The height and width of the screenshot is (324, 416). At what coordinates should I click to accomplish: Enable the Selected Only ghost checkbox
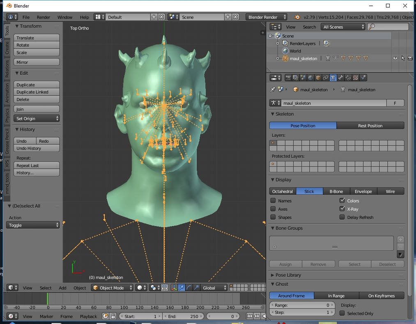click(x=342, y=313)
